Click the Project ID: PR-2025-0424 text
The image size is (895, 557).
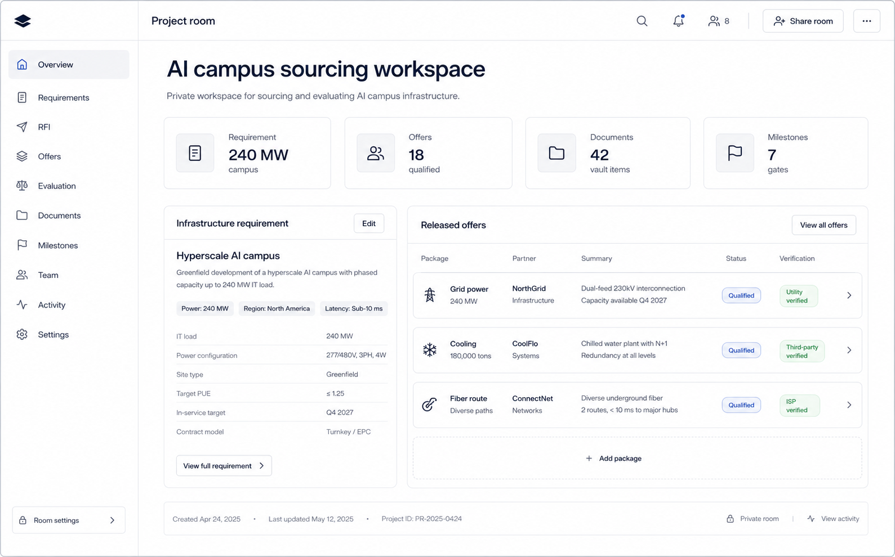tap(422, 519)
